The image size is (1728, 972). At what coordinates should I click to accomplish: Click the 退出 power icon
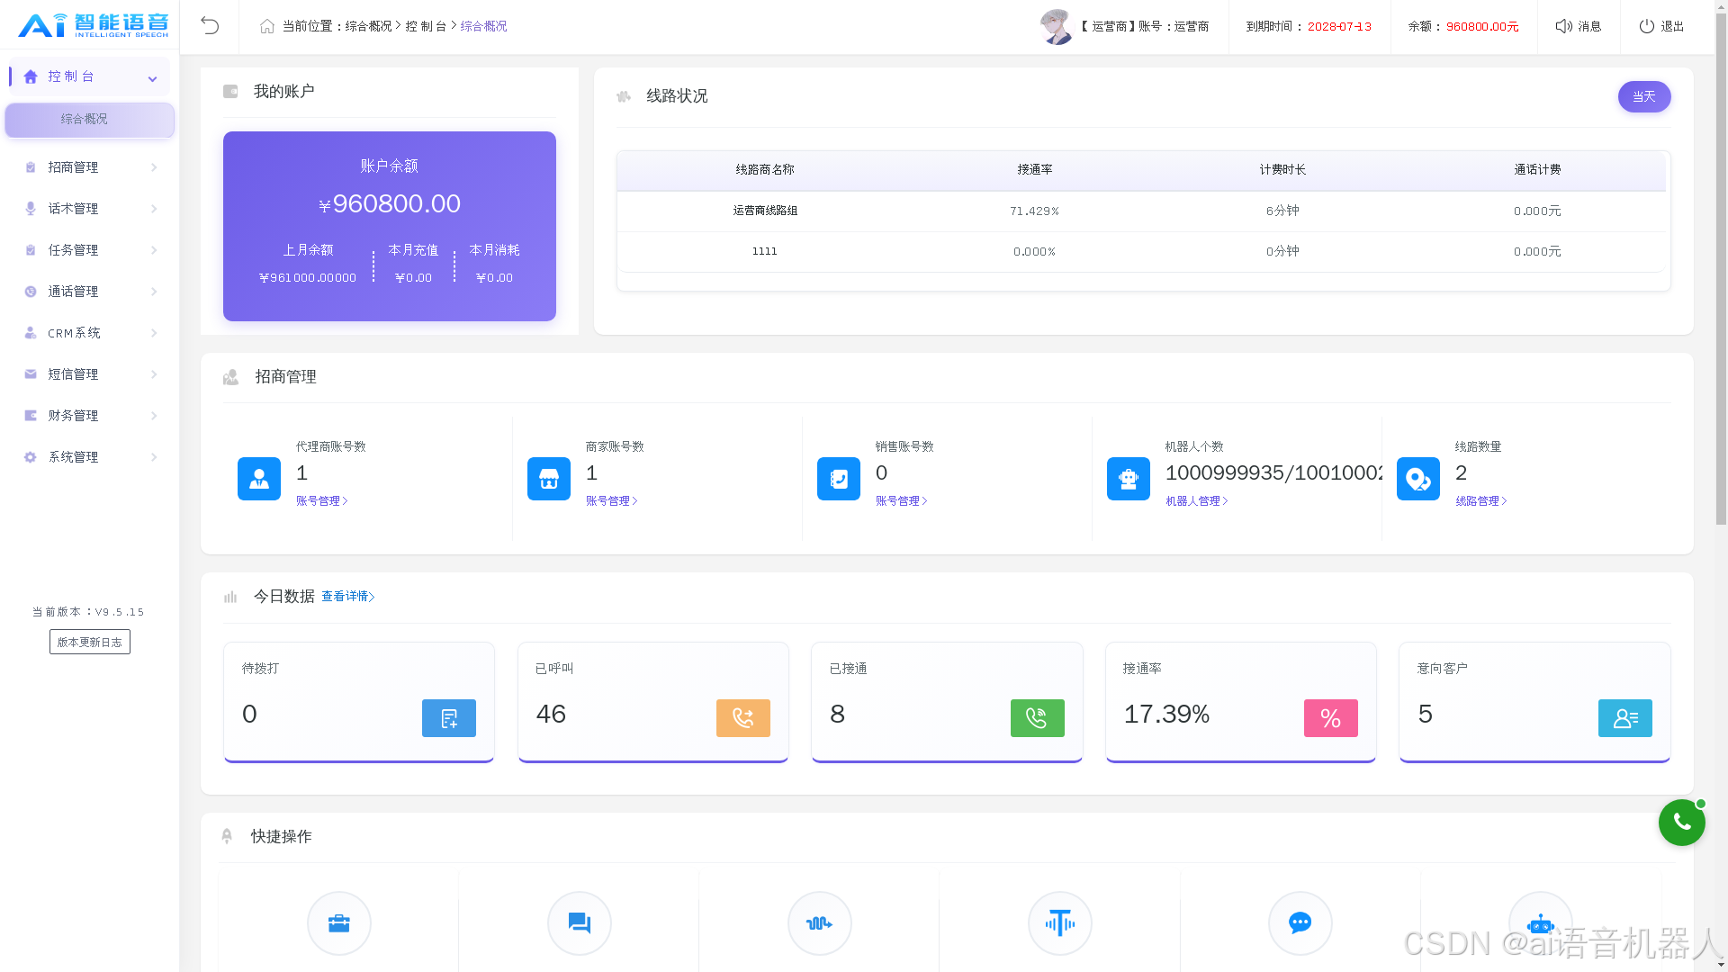(x=1647, y=26)
